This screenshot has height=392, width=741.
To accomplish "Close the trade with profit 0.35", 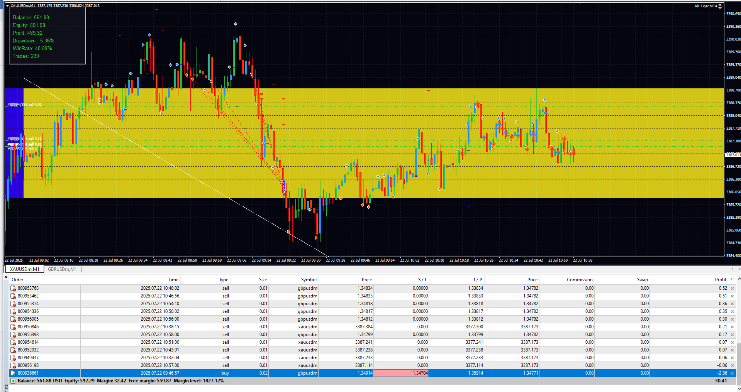I will click(x=732, y=311).
